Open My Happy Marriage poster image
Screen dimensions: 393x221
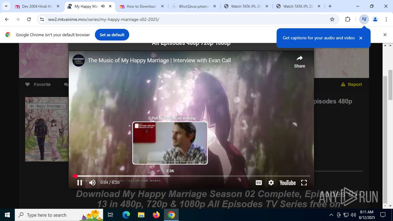pos(47,129)
